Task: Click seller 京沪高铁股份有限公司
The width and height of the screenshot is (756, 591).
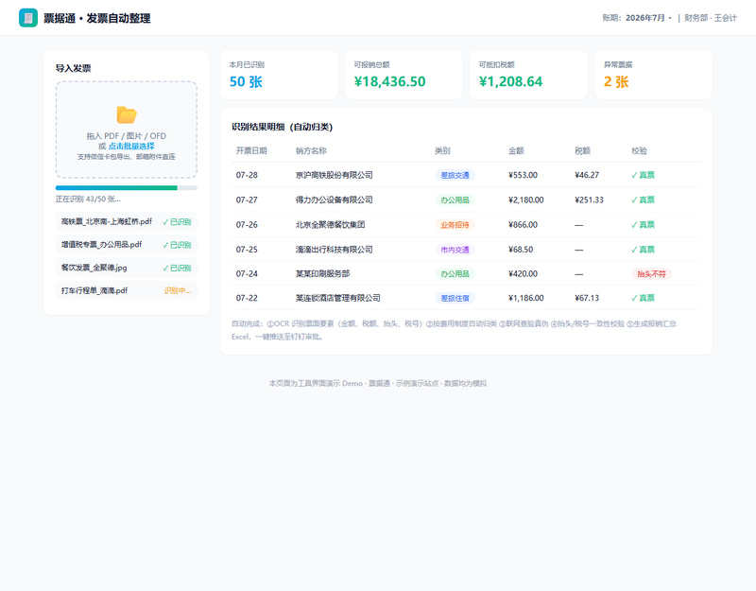Action: pyautogui.click(x=335, y=175)
